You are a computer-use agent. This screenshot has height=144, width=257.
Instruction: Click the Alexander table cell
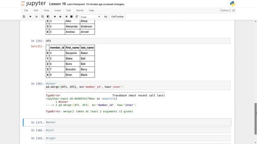(72, 26)
